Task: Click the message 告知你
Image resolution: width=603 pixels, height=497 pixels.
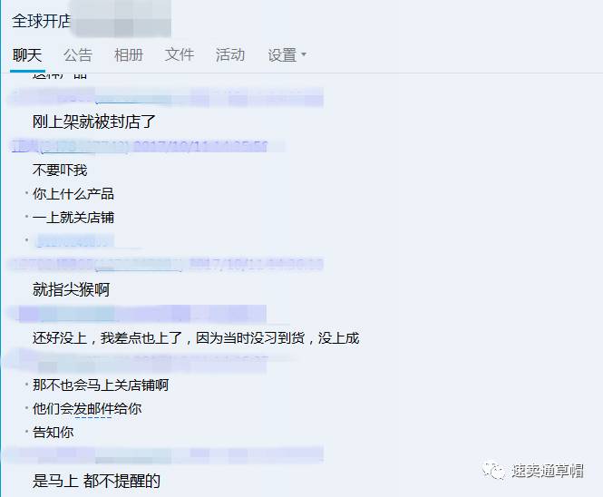Action: pyautogui.click(x=53, y=433)
